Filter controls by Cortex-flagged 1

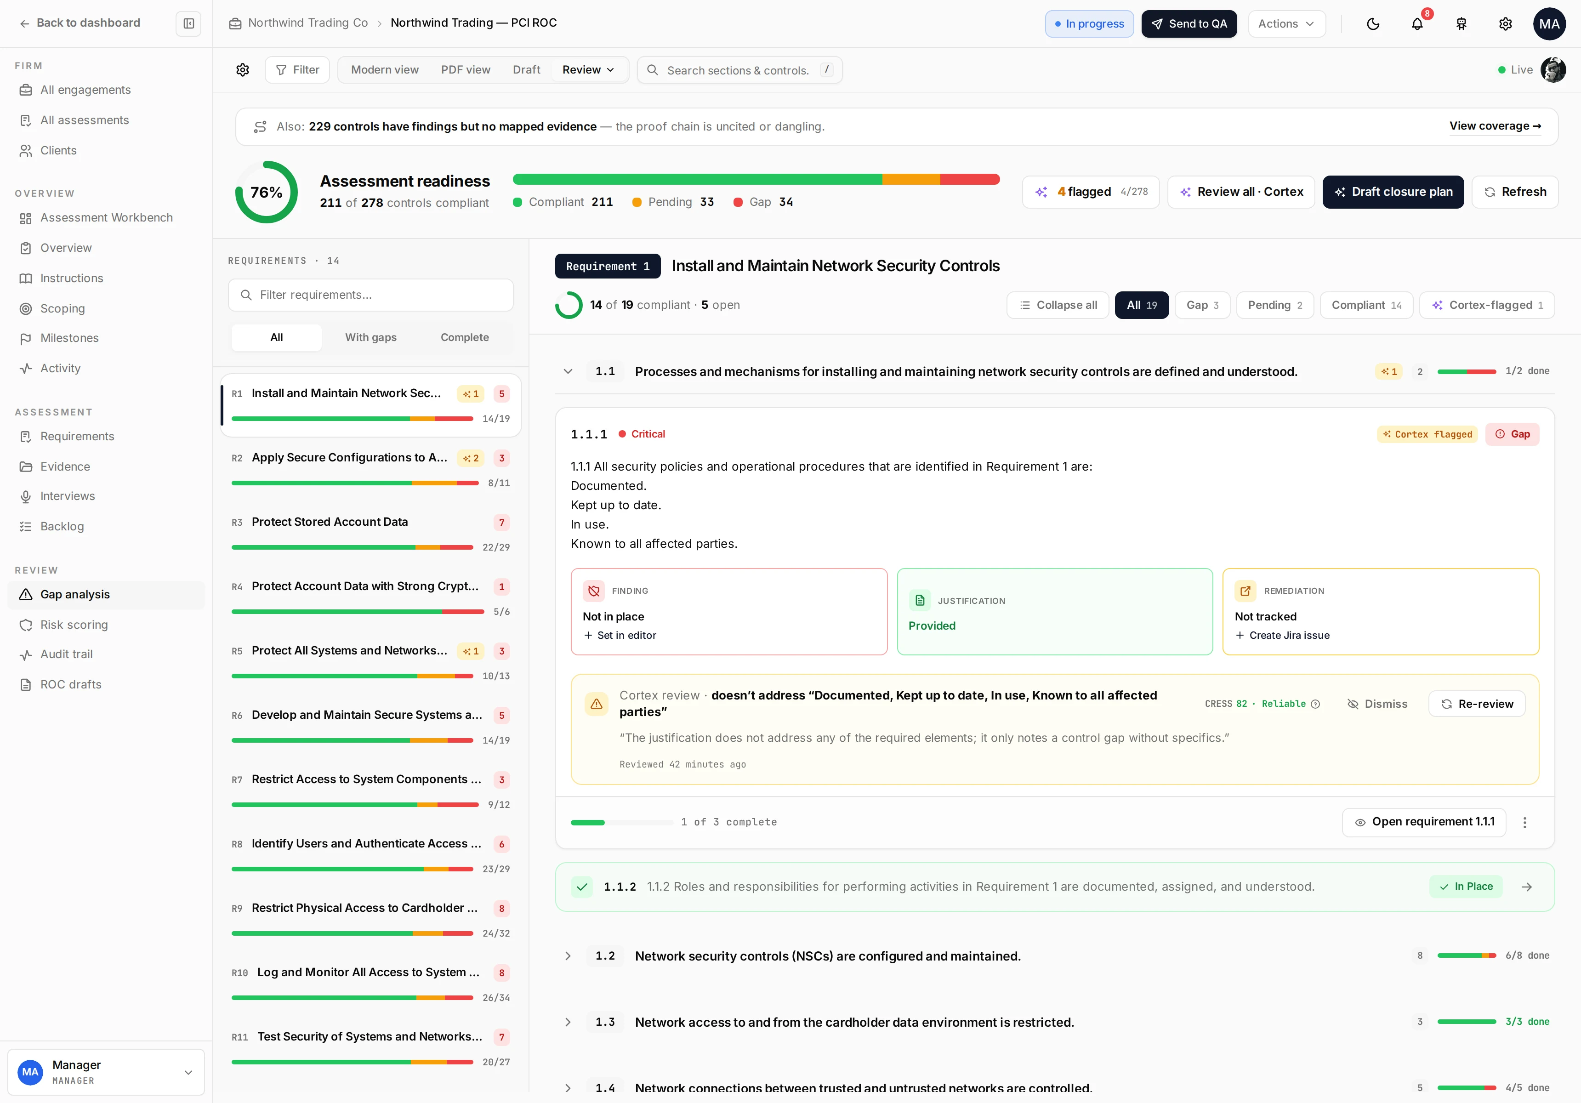coord(1487,305)
